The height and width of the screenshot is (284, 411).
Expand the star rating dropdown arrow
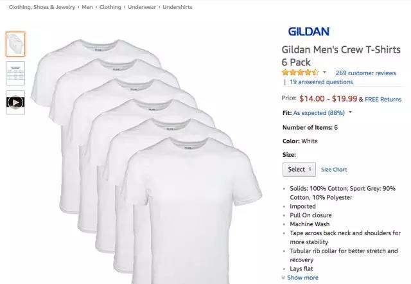(x=324, y=72)
